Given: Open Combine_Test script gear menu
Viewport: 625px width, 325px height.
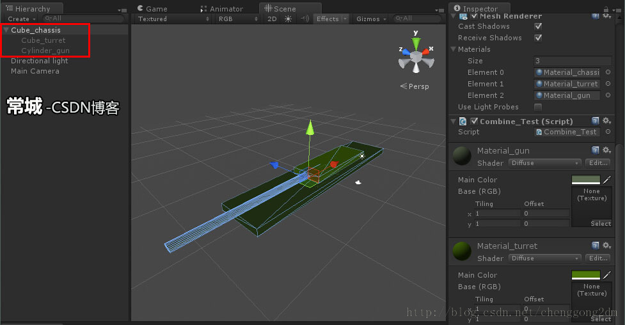Looking at the screenshot, I should 606,121.
